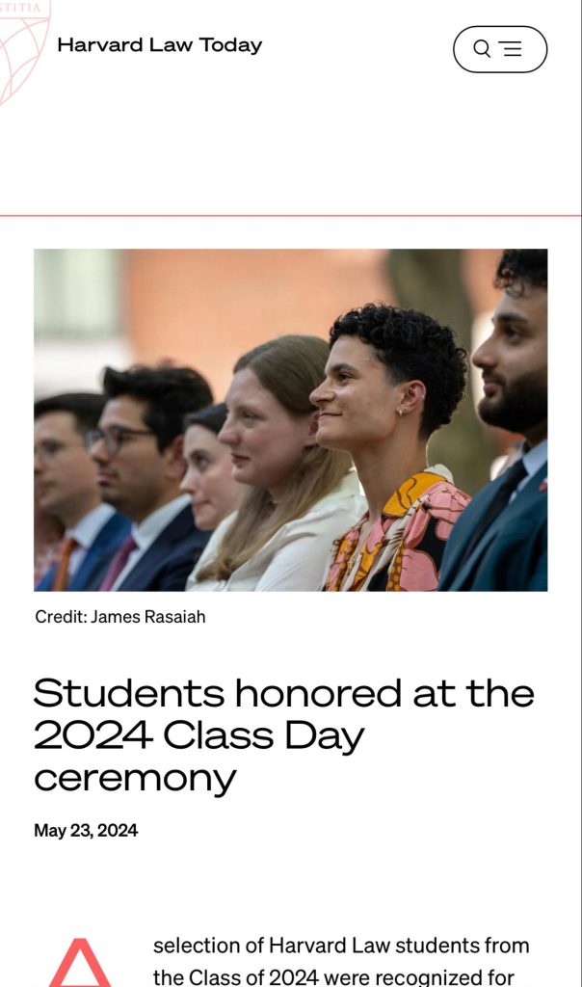Click the orange tie in the photo

tap(63, 564)
